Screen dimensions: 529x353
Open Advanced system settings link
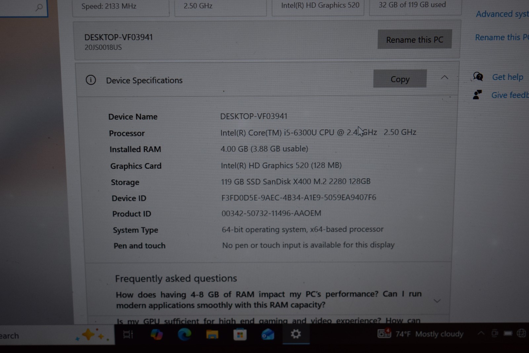502,14
